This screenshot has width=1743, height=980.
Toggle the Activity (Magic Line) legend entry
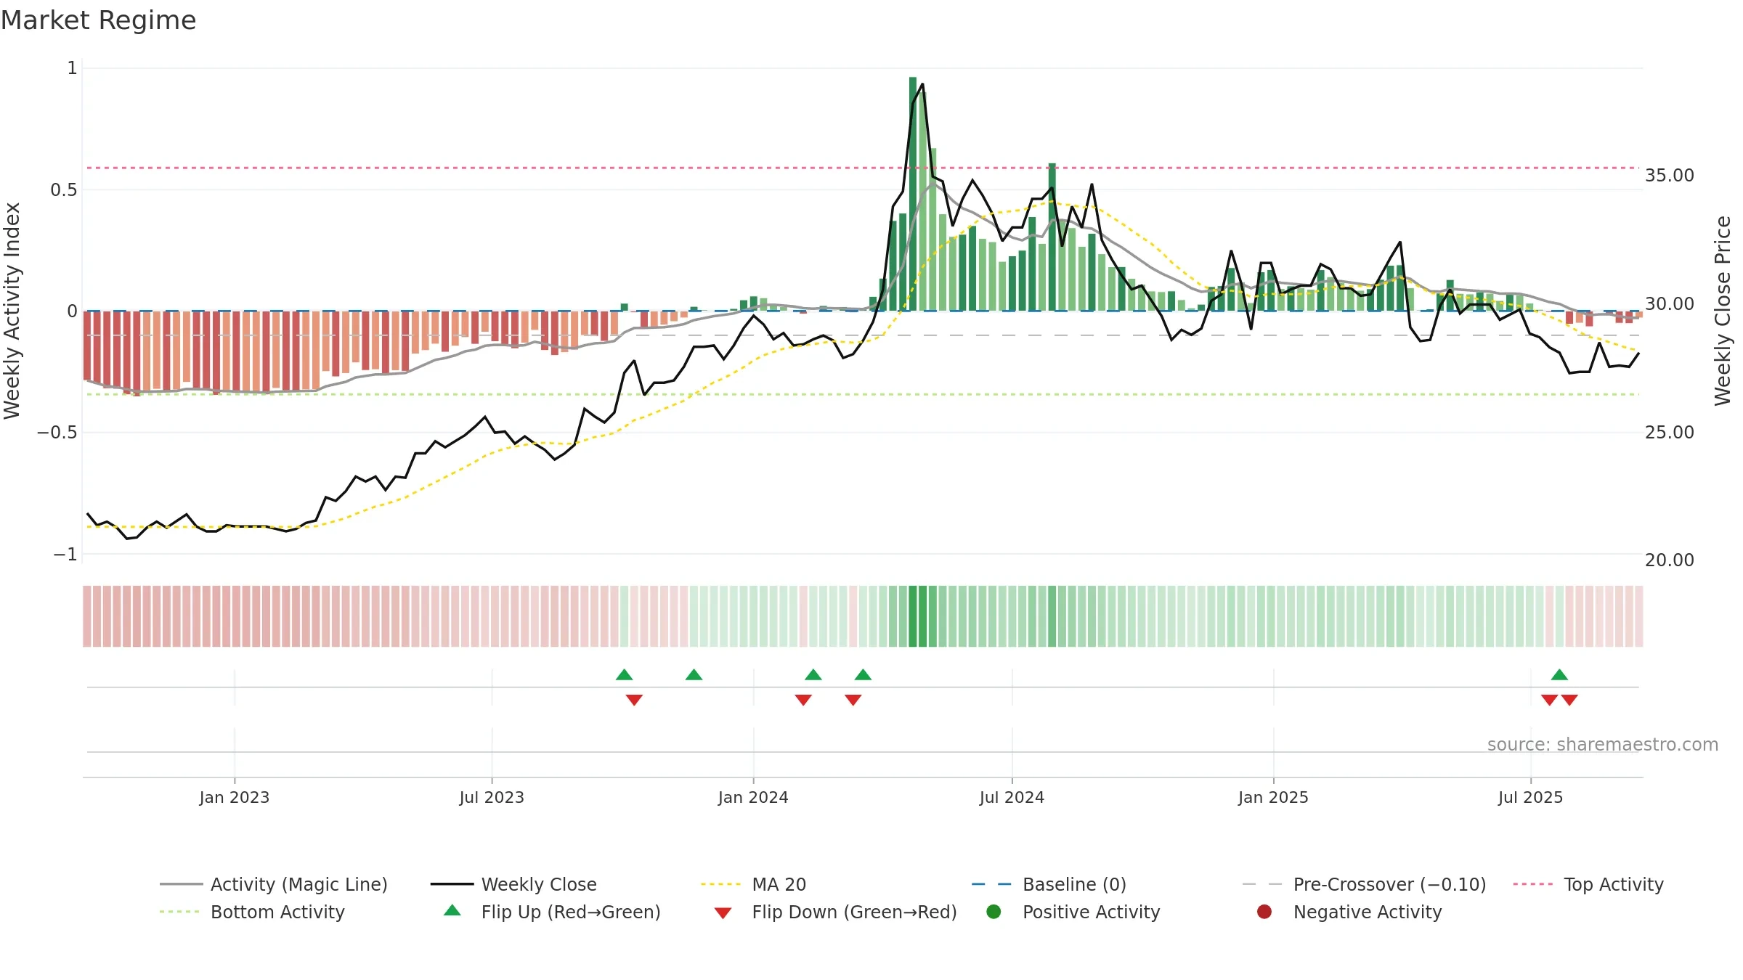[x=274, y=884]
